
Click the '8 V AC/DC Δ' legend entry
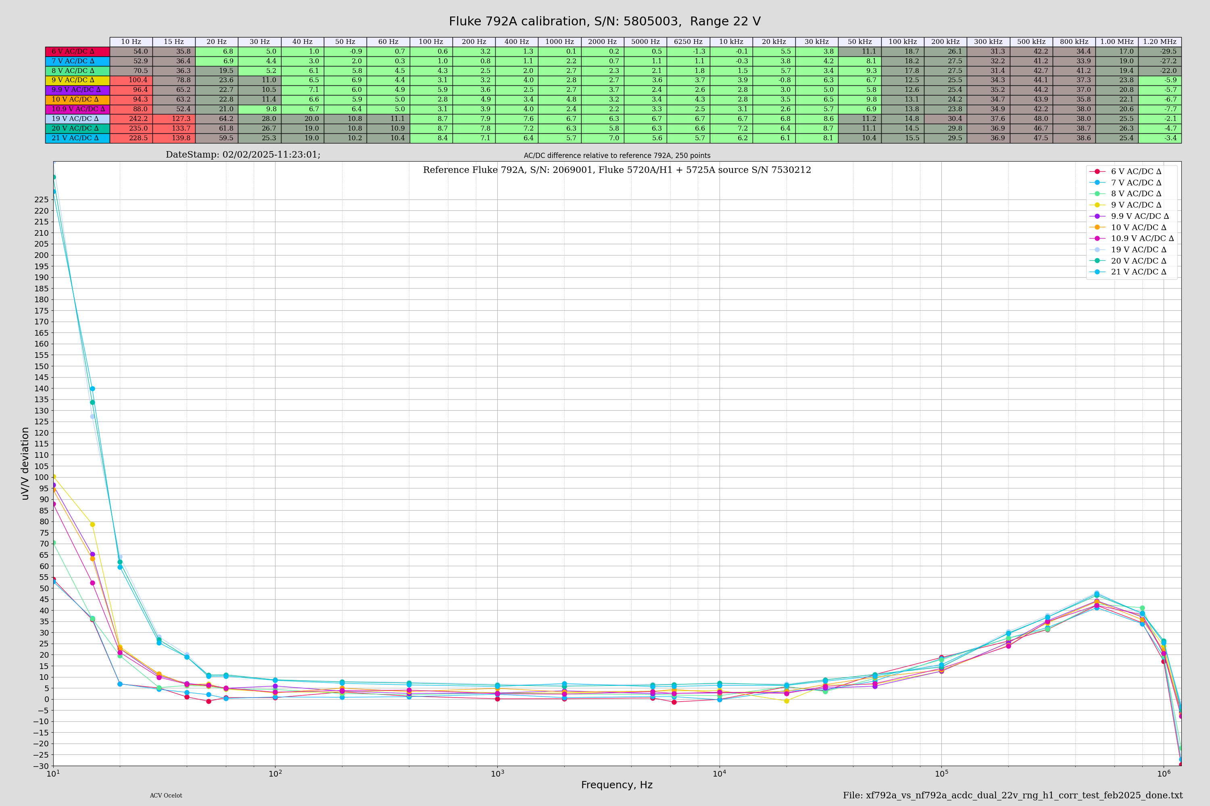coord(1125,194)
